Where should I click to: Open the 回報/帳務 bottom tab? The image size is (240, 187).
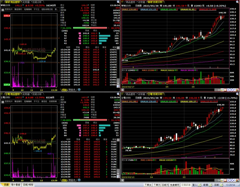click(28, 185)
